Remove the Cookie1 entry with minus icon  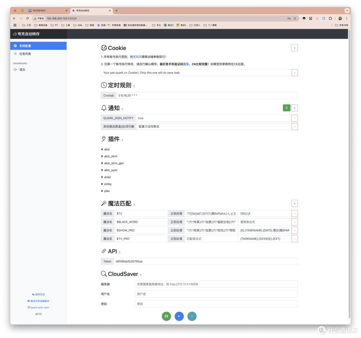coord(294,73)
